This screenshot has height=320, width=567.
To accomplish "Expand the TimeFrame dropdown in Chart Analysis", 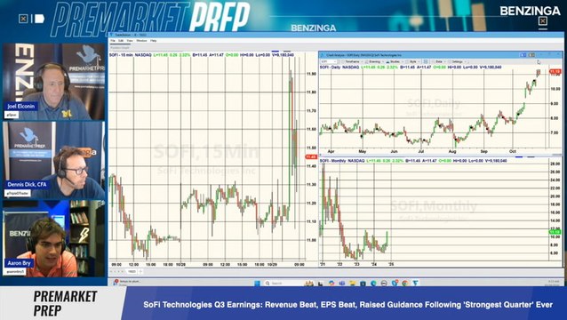I will (x=352, y=61).
